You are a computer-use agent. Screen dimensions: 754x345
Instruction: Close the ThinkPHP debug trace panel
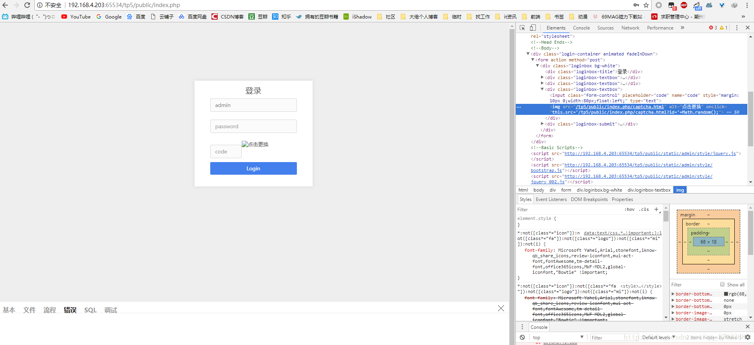(501, 308)
